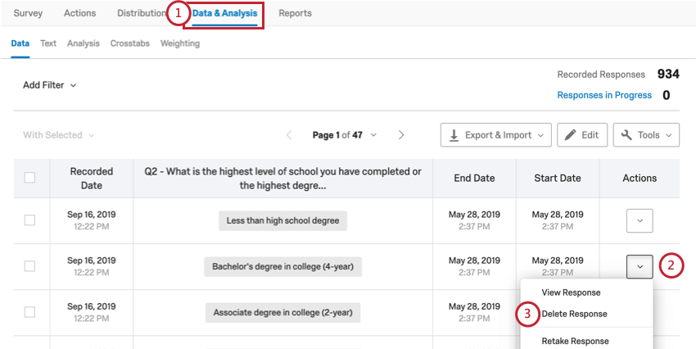
Task: Open the Page 1 of 47 selector
Action: [x=345, y=135]
